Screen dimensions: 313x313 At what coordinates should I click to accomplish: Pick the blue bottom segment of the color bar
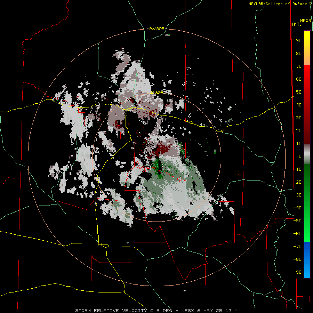(307, 260)
